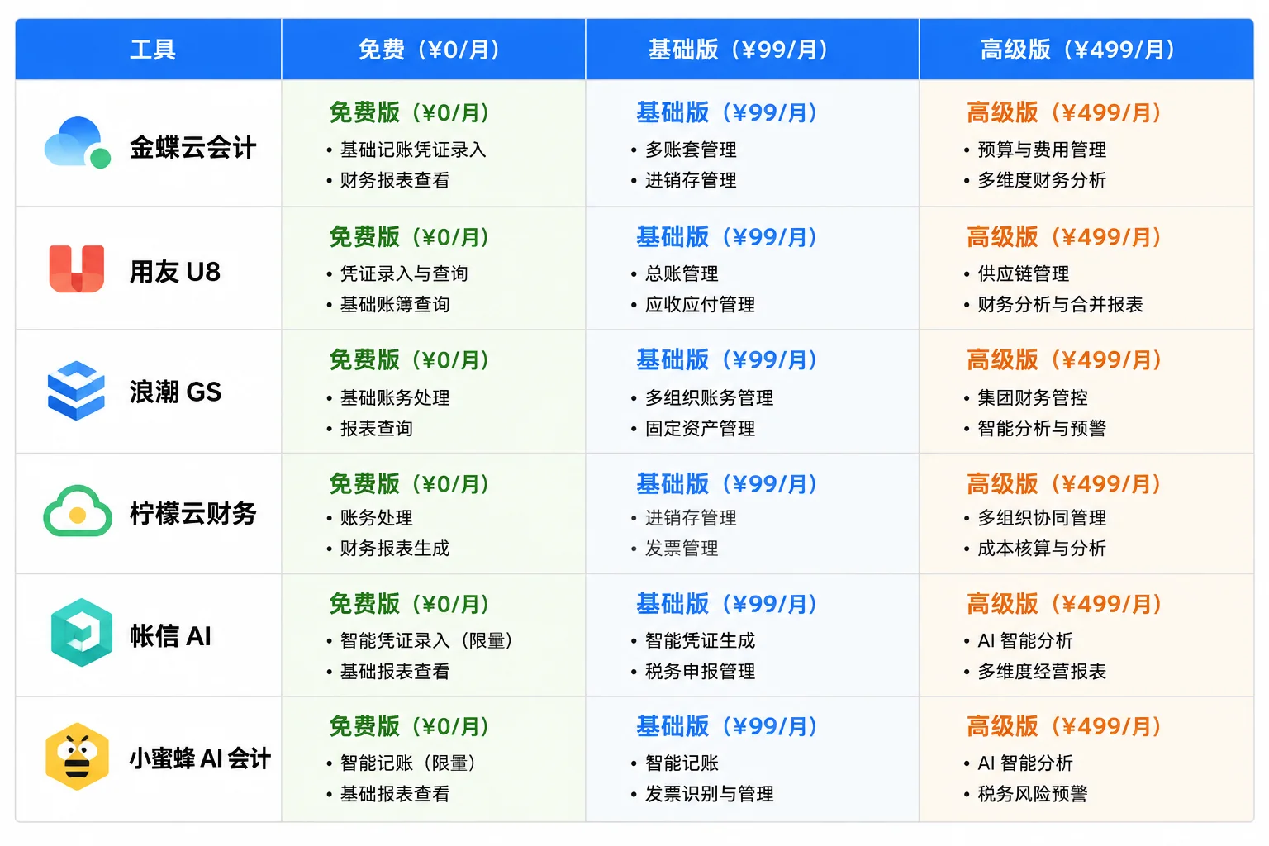Screen dimensions: 1269x846
Task: Click the 金蝶云会计 blue cloud logo
Action: pos(77,142)
